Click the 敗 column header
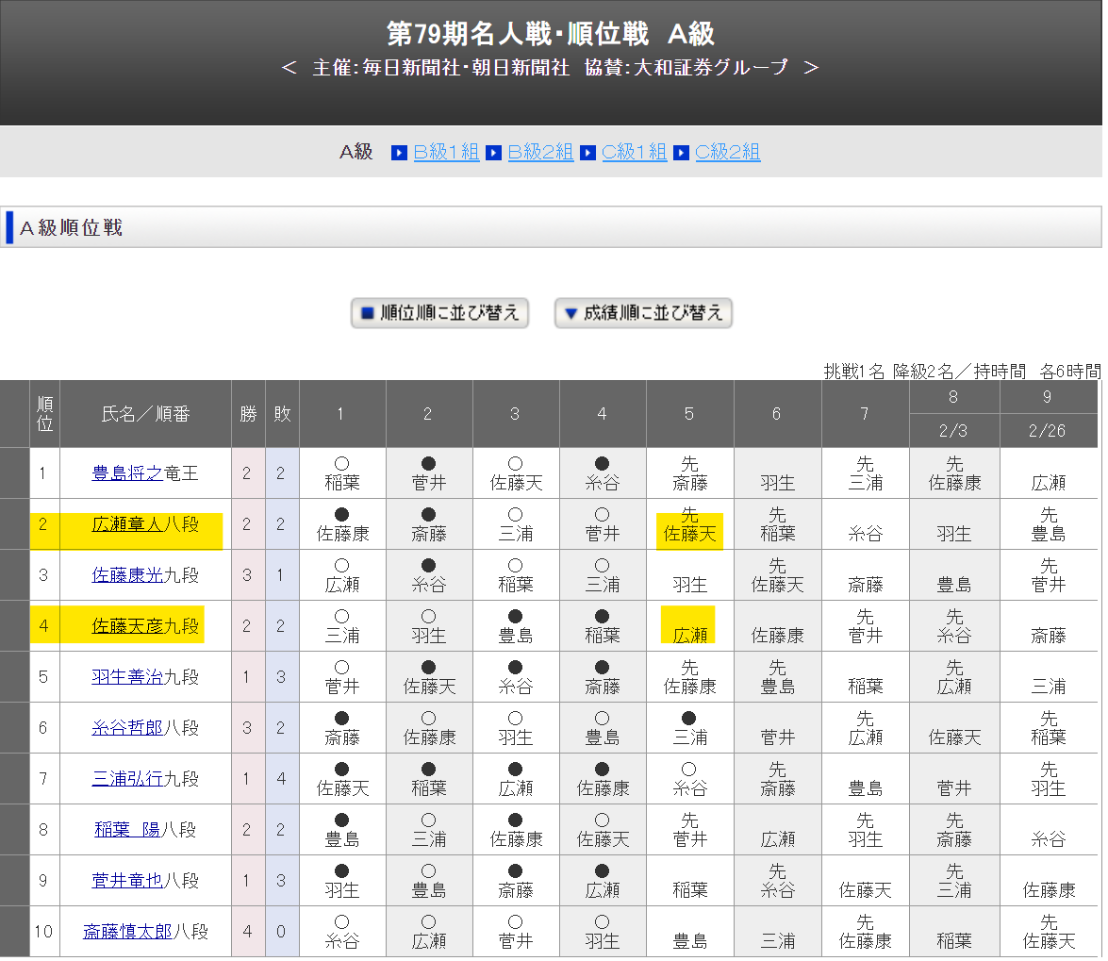The image size is (1108, 961). [282, 414]
